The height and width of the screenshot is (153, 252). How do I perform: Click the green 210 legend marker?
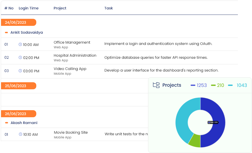(213, 85)
